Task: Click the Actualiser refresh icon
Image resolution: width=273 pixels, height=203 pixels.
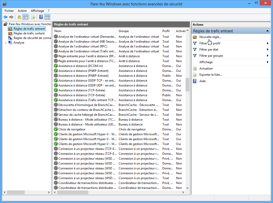Action: tap(195, 69)
